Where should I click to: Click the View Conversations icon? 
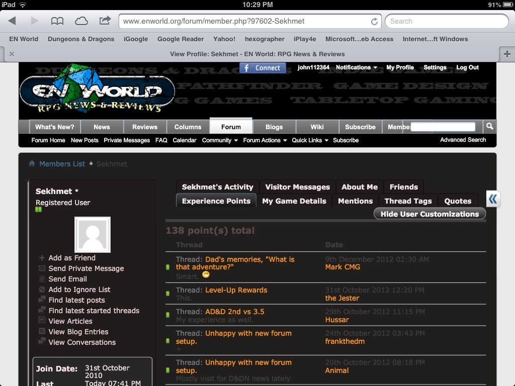pos(42,341)
